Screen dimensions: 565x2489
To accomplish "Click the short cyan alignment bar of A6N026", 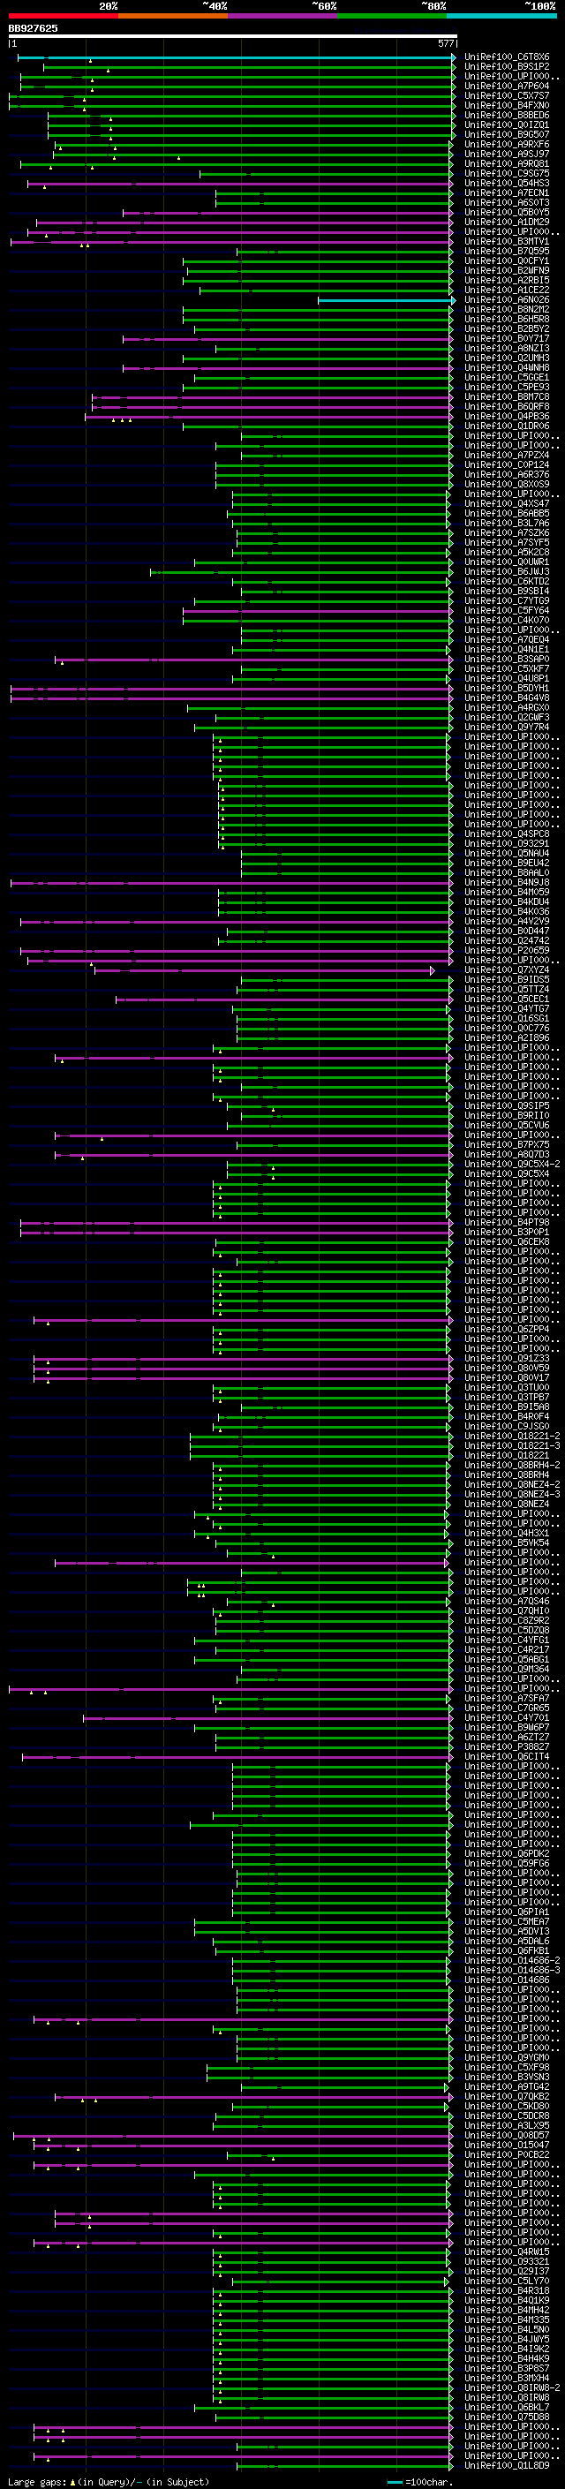I will [387, 300].
